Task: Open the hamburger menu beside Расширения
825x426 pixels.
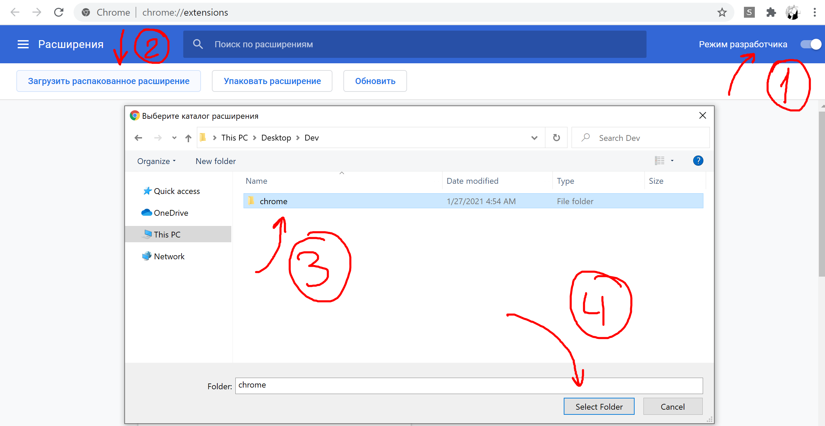Action: (x=23, y=44)
